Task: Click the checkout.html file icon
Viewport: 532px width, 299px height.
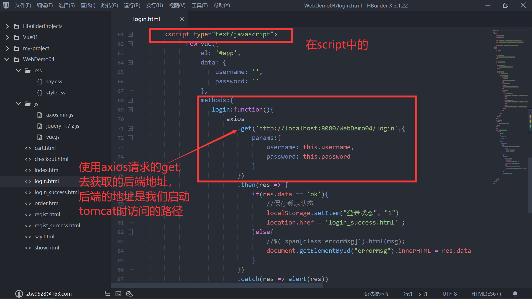Action: tap(28, 159)
